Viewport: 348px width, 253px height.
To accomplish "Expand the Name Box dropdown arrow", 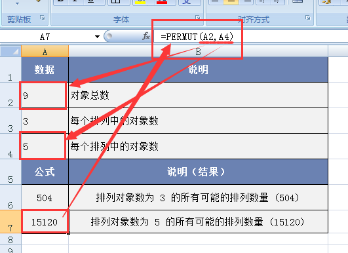I will click(x=97, y=37).
